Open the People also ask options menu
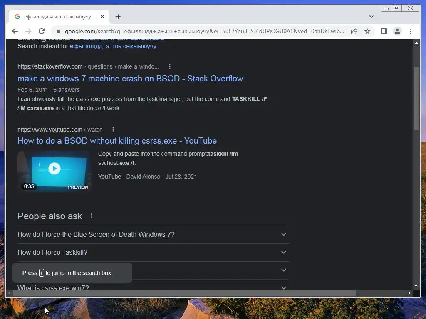Screen dimensions: 426x319 92,216
